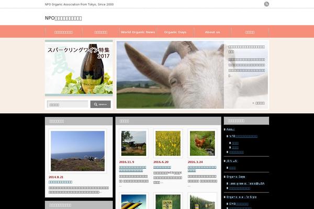Open About us menu item
This screenshot has height=209, width=314.
click(212, 32)
